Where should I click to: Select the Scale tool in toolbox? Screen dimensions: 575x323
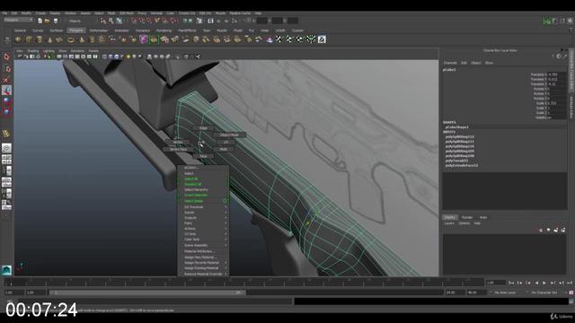pyautogui.click(x=6, y=111)
